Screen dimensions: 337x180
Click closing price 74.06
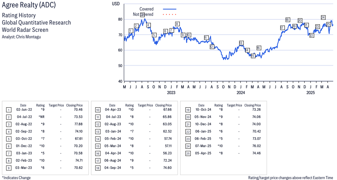256,117
